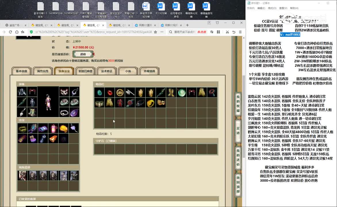Select the golden boots in inventory
The width and height of the screenshot is (337, 207).
coord(171,92)
